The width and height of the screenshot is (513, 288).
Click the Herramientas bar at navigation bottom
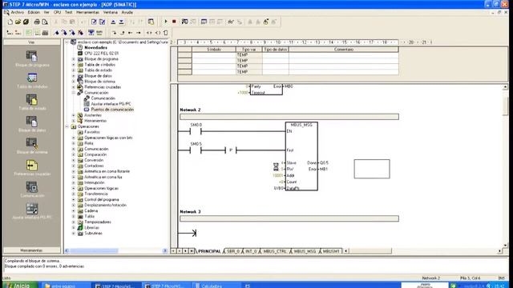pos(32,250)
